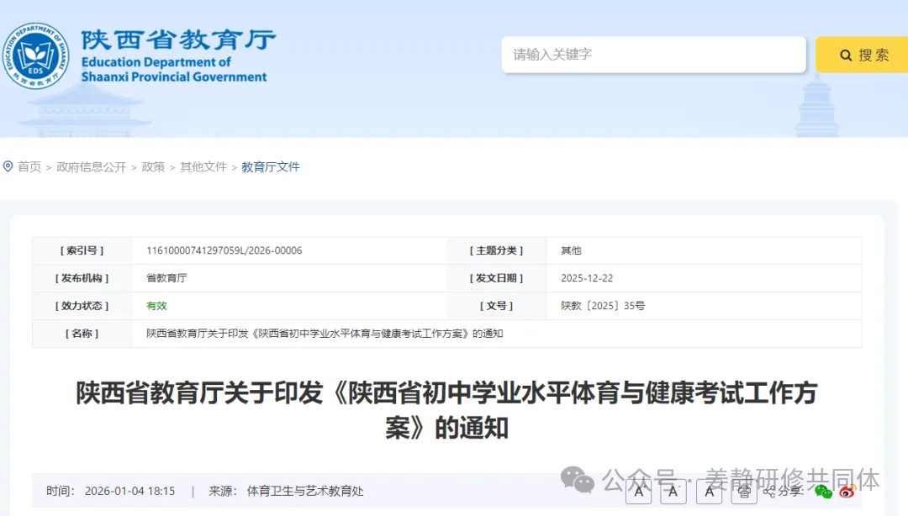
Task: Click the 分享 share icon
Action: coord(768,492)
